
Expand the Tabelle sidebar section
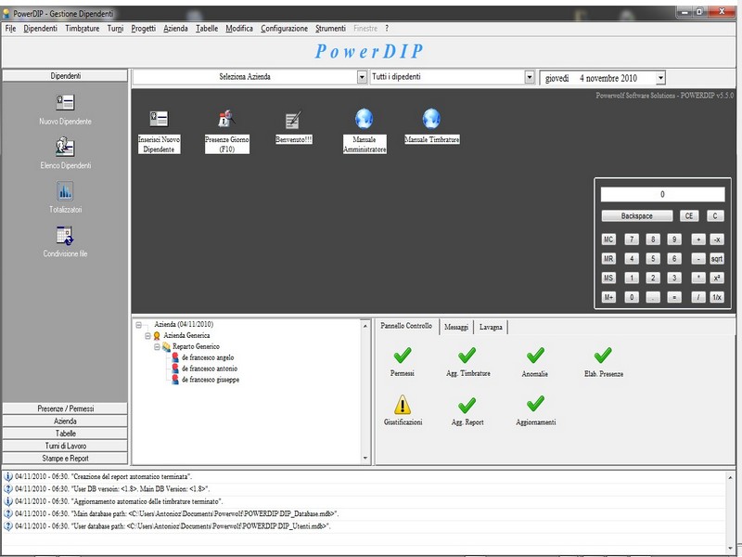pyautogui.click(x=65, y=434)
